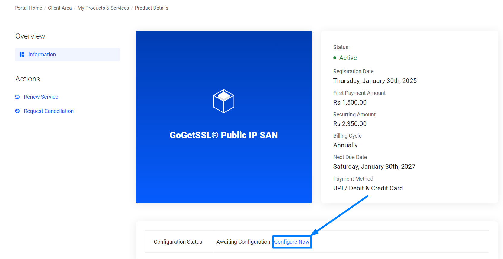Click the Billing Cycle label
The width and height of the screenshot is (503, 259).
347,136
